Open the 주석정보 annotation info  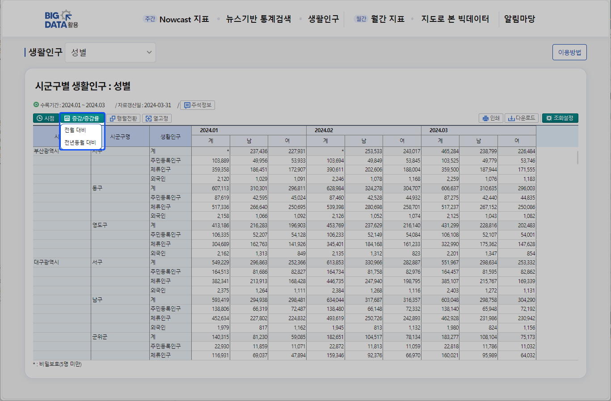coord(198,105)
